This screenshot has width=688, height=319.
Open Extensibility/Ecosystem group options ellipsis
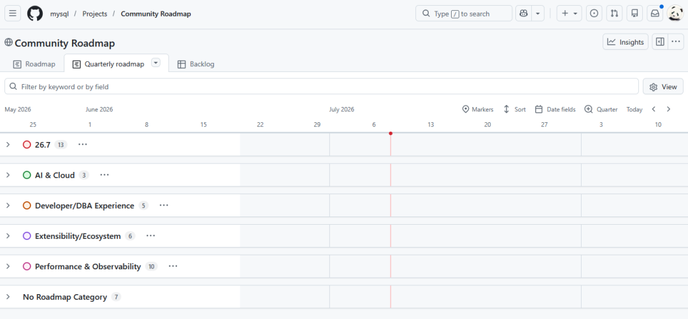point(150,236)
